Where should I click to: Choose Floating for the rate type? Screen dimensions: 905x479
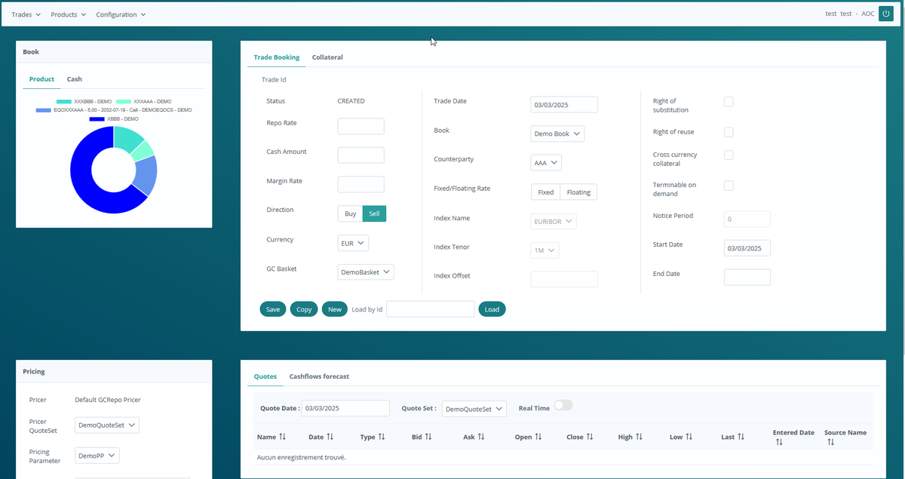point(578,192)
